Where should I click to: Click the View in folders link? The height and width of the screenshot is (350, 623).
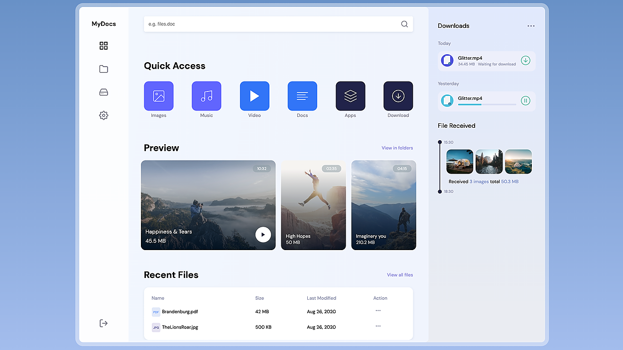pos(397,148)
